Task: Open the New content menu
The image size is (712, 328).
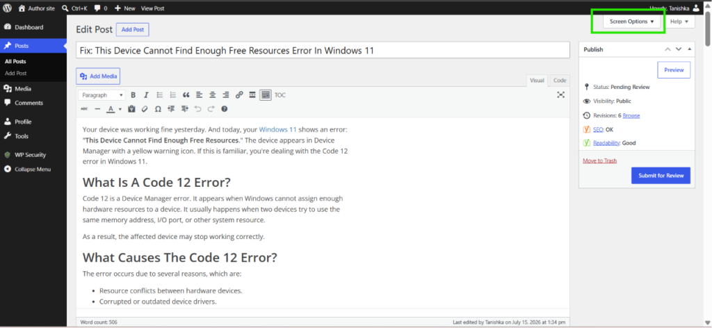Action: [125, 8]
